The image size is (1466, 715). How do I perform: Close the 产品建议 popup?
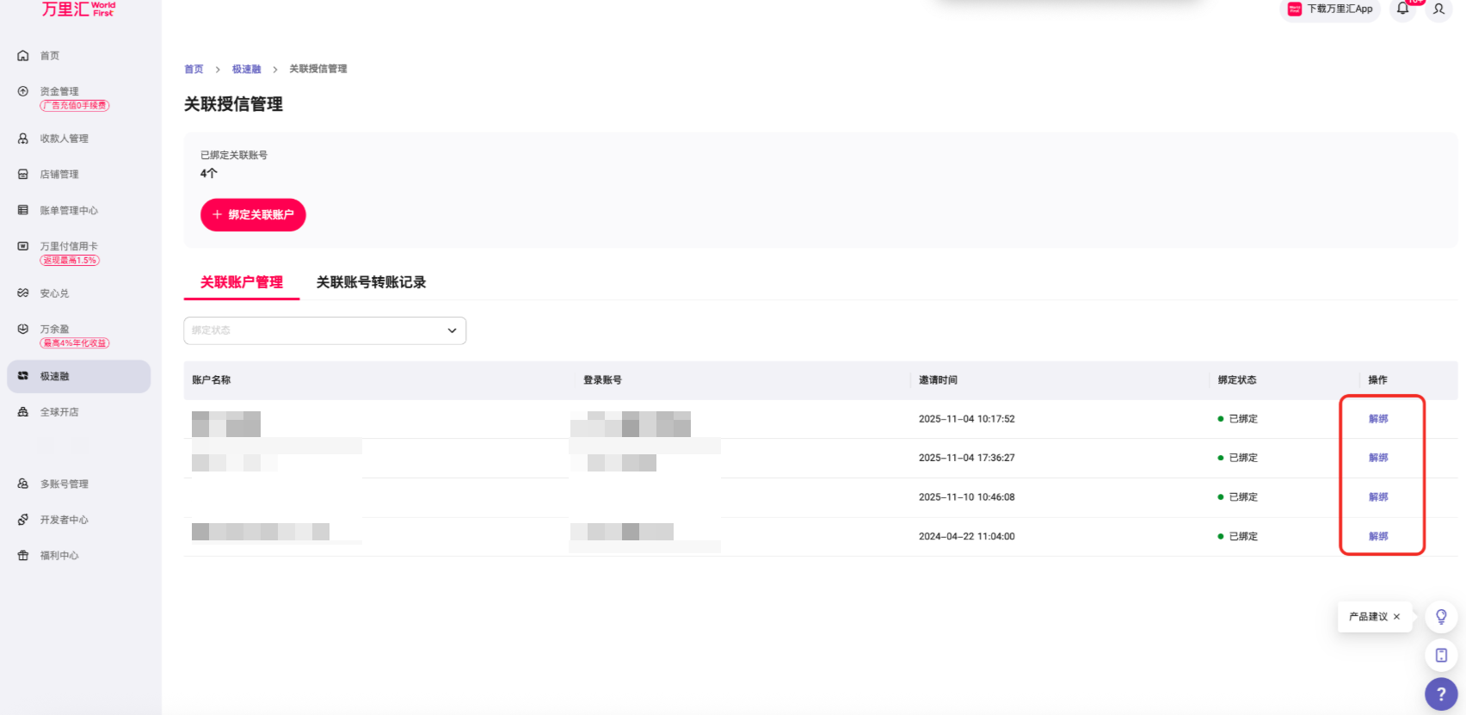click(1396, 617)
